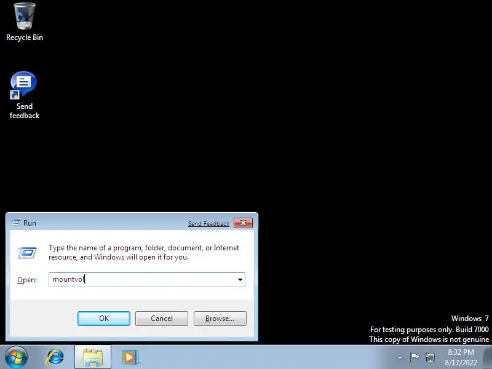Image resolution: width=492 pixels, height=369 pixels.
Task: Click the Run title bar icon
Action: (16, 223)
